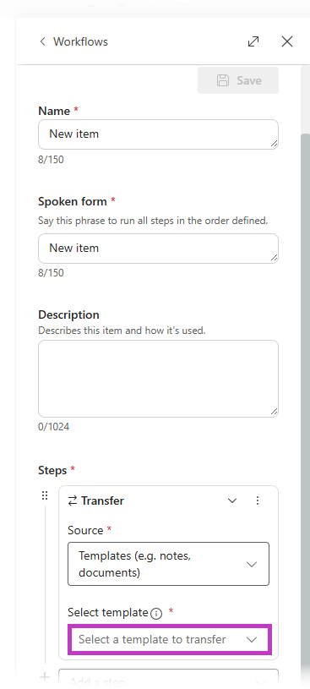The height and width of the screenshot is (689, 310).
Task: Click the Steps section label
Action: pyautogui.click(x=52, y=470)
